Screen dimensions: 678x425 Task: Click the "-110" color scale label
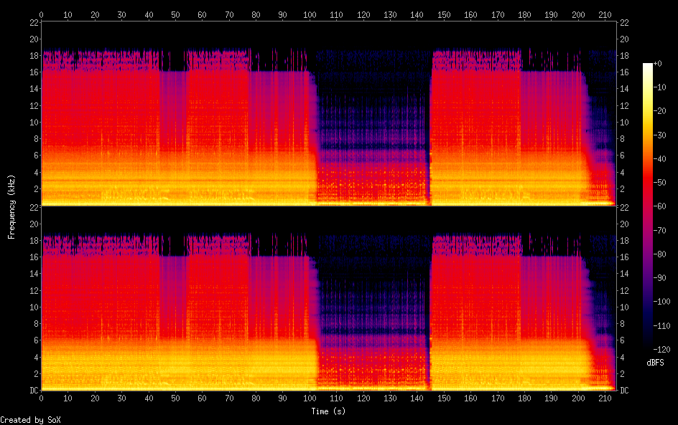click(x=662, y=326)
